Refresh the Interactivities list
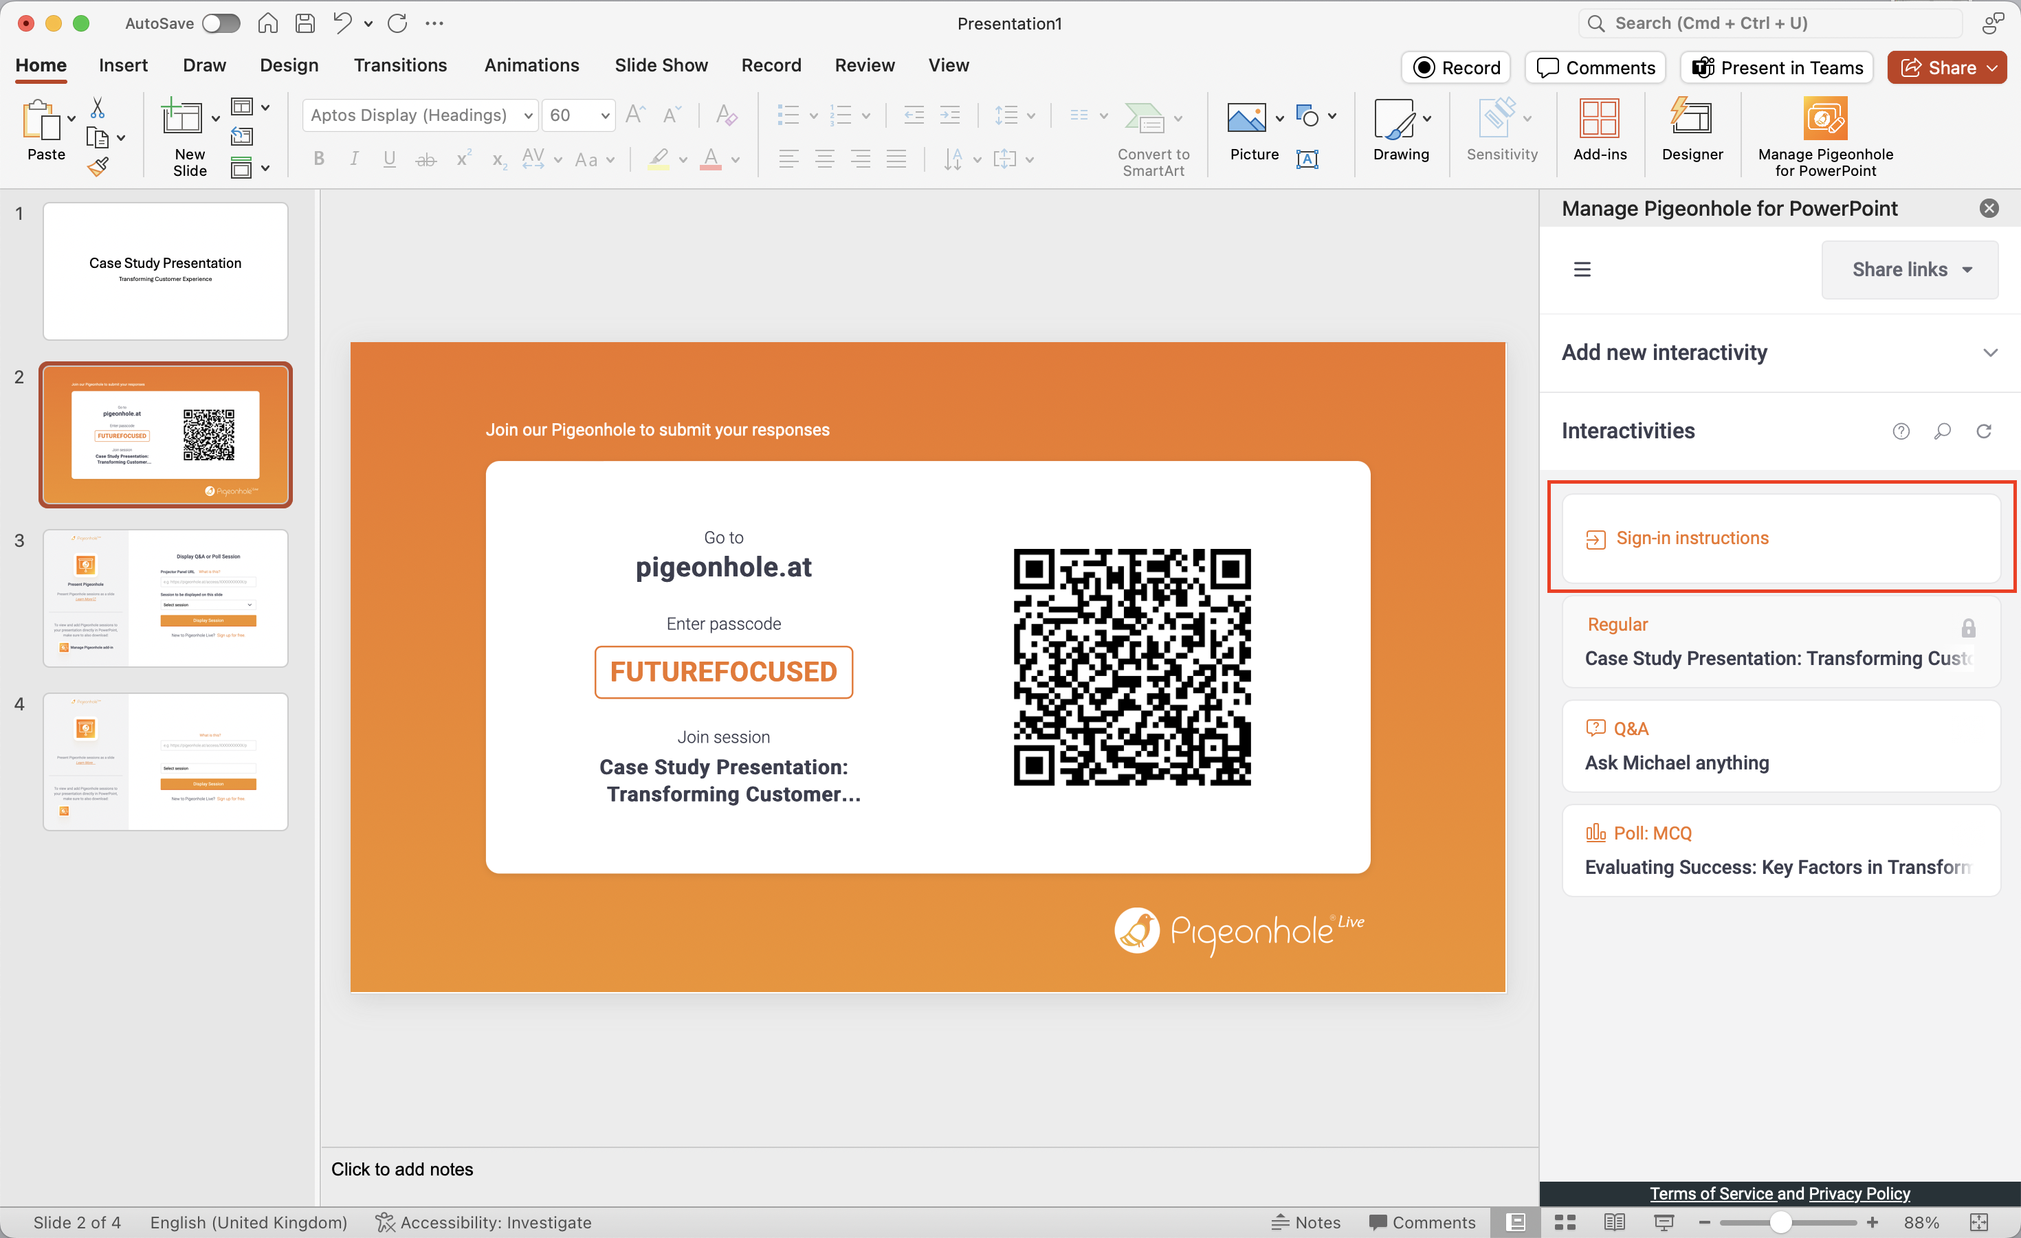Viewport: 2021px width, 1238px height. tap(1983, 431)
